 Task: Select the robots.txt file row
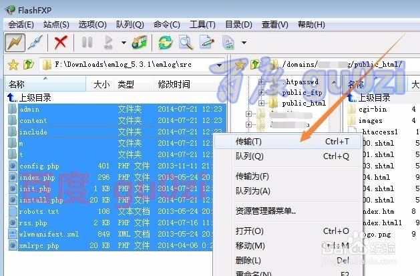click(110, 211)
